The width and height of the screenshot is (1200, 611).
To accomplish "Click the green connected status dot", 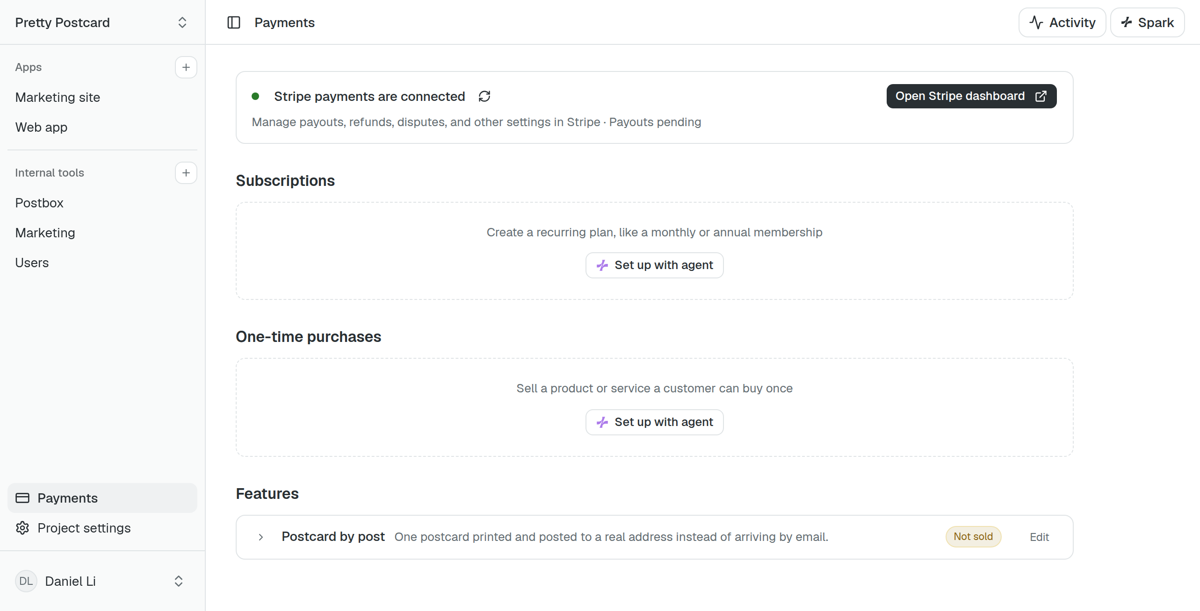I will (x=255, y=96).
